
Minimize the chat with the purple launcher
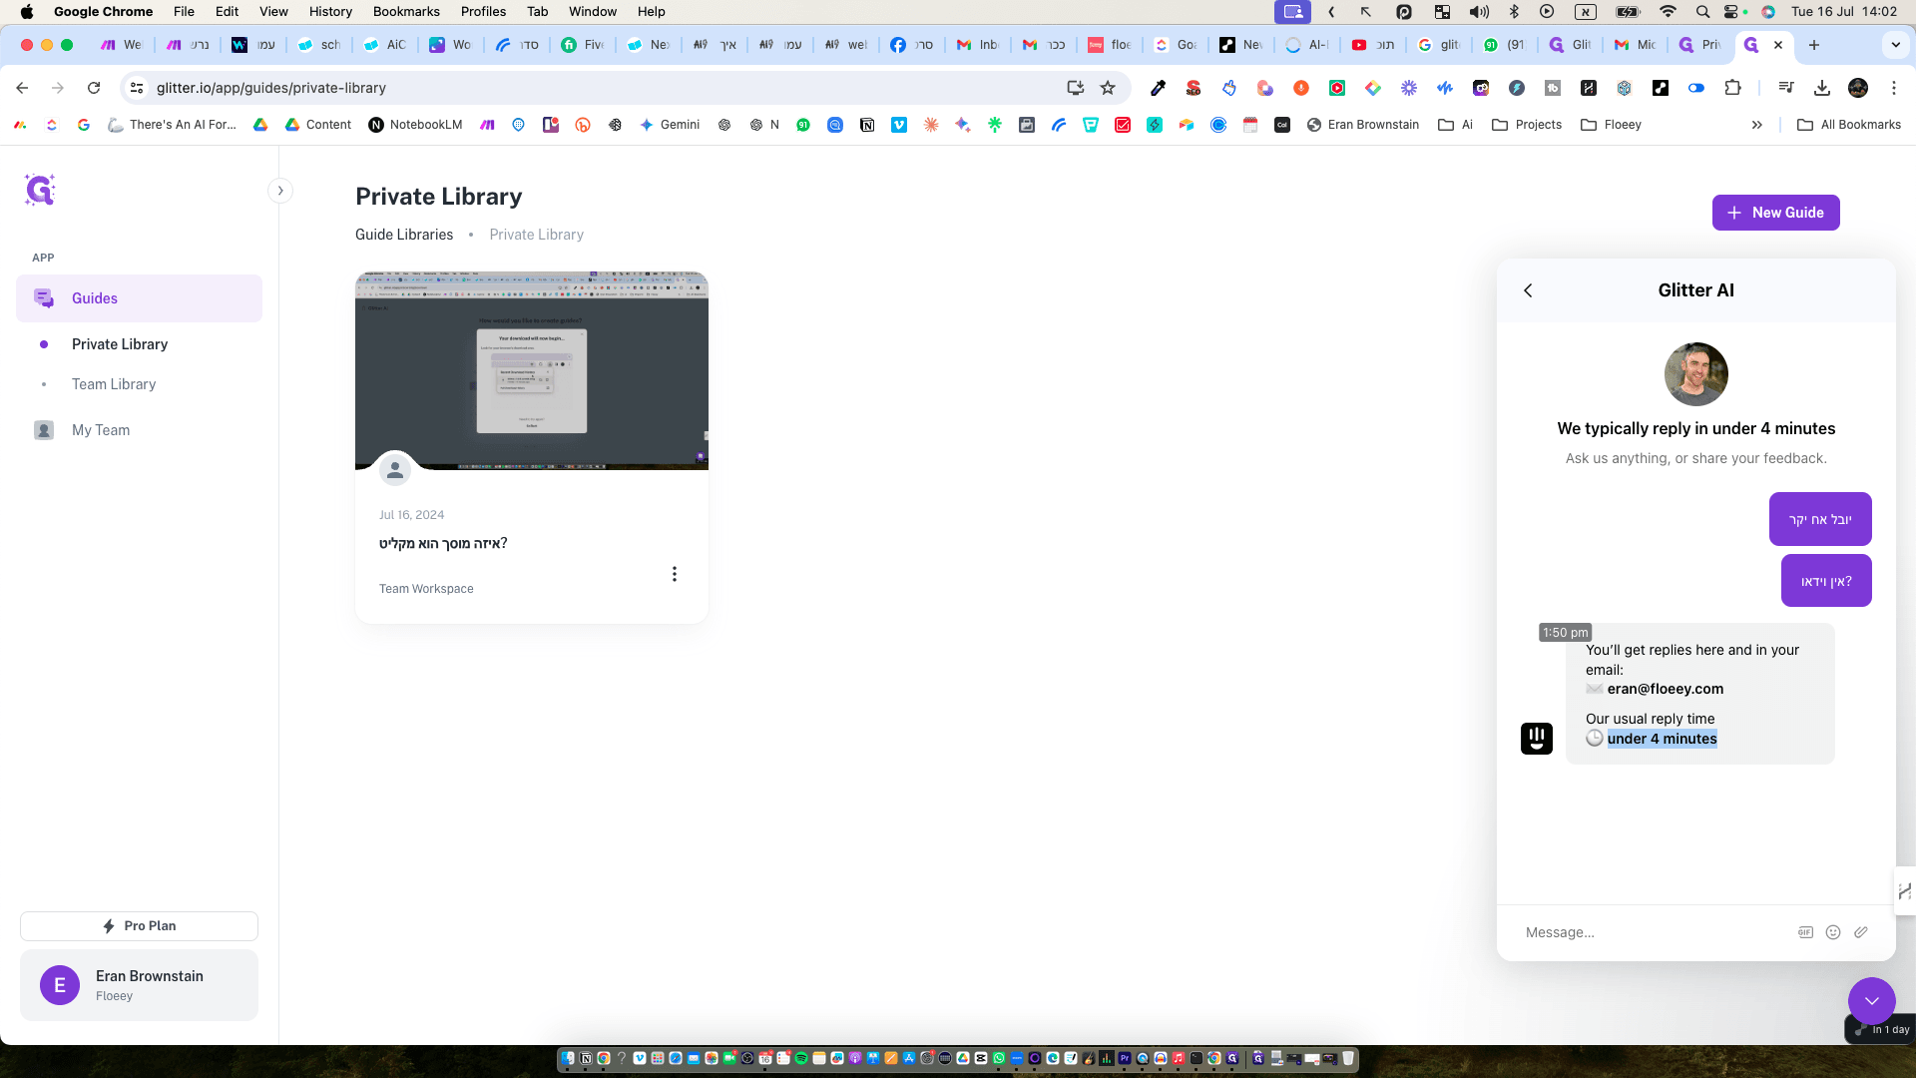point(1871,1001)
